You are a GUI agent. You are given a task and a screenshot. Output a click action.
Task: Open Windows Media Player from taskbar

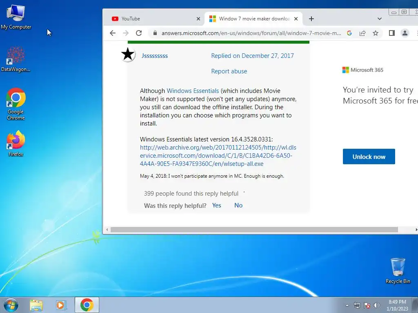click(61, 305)
